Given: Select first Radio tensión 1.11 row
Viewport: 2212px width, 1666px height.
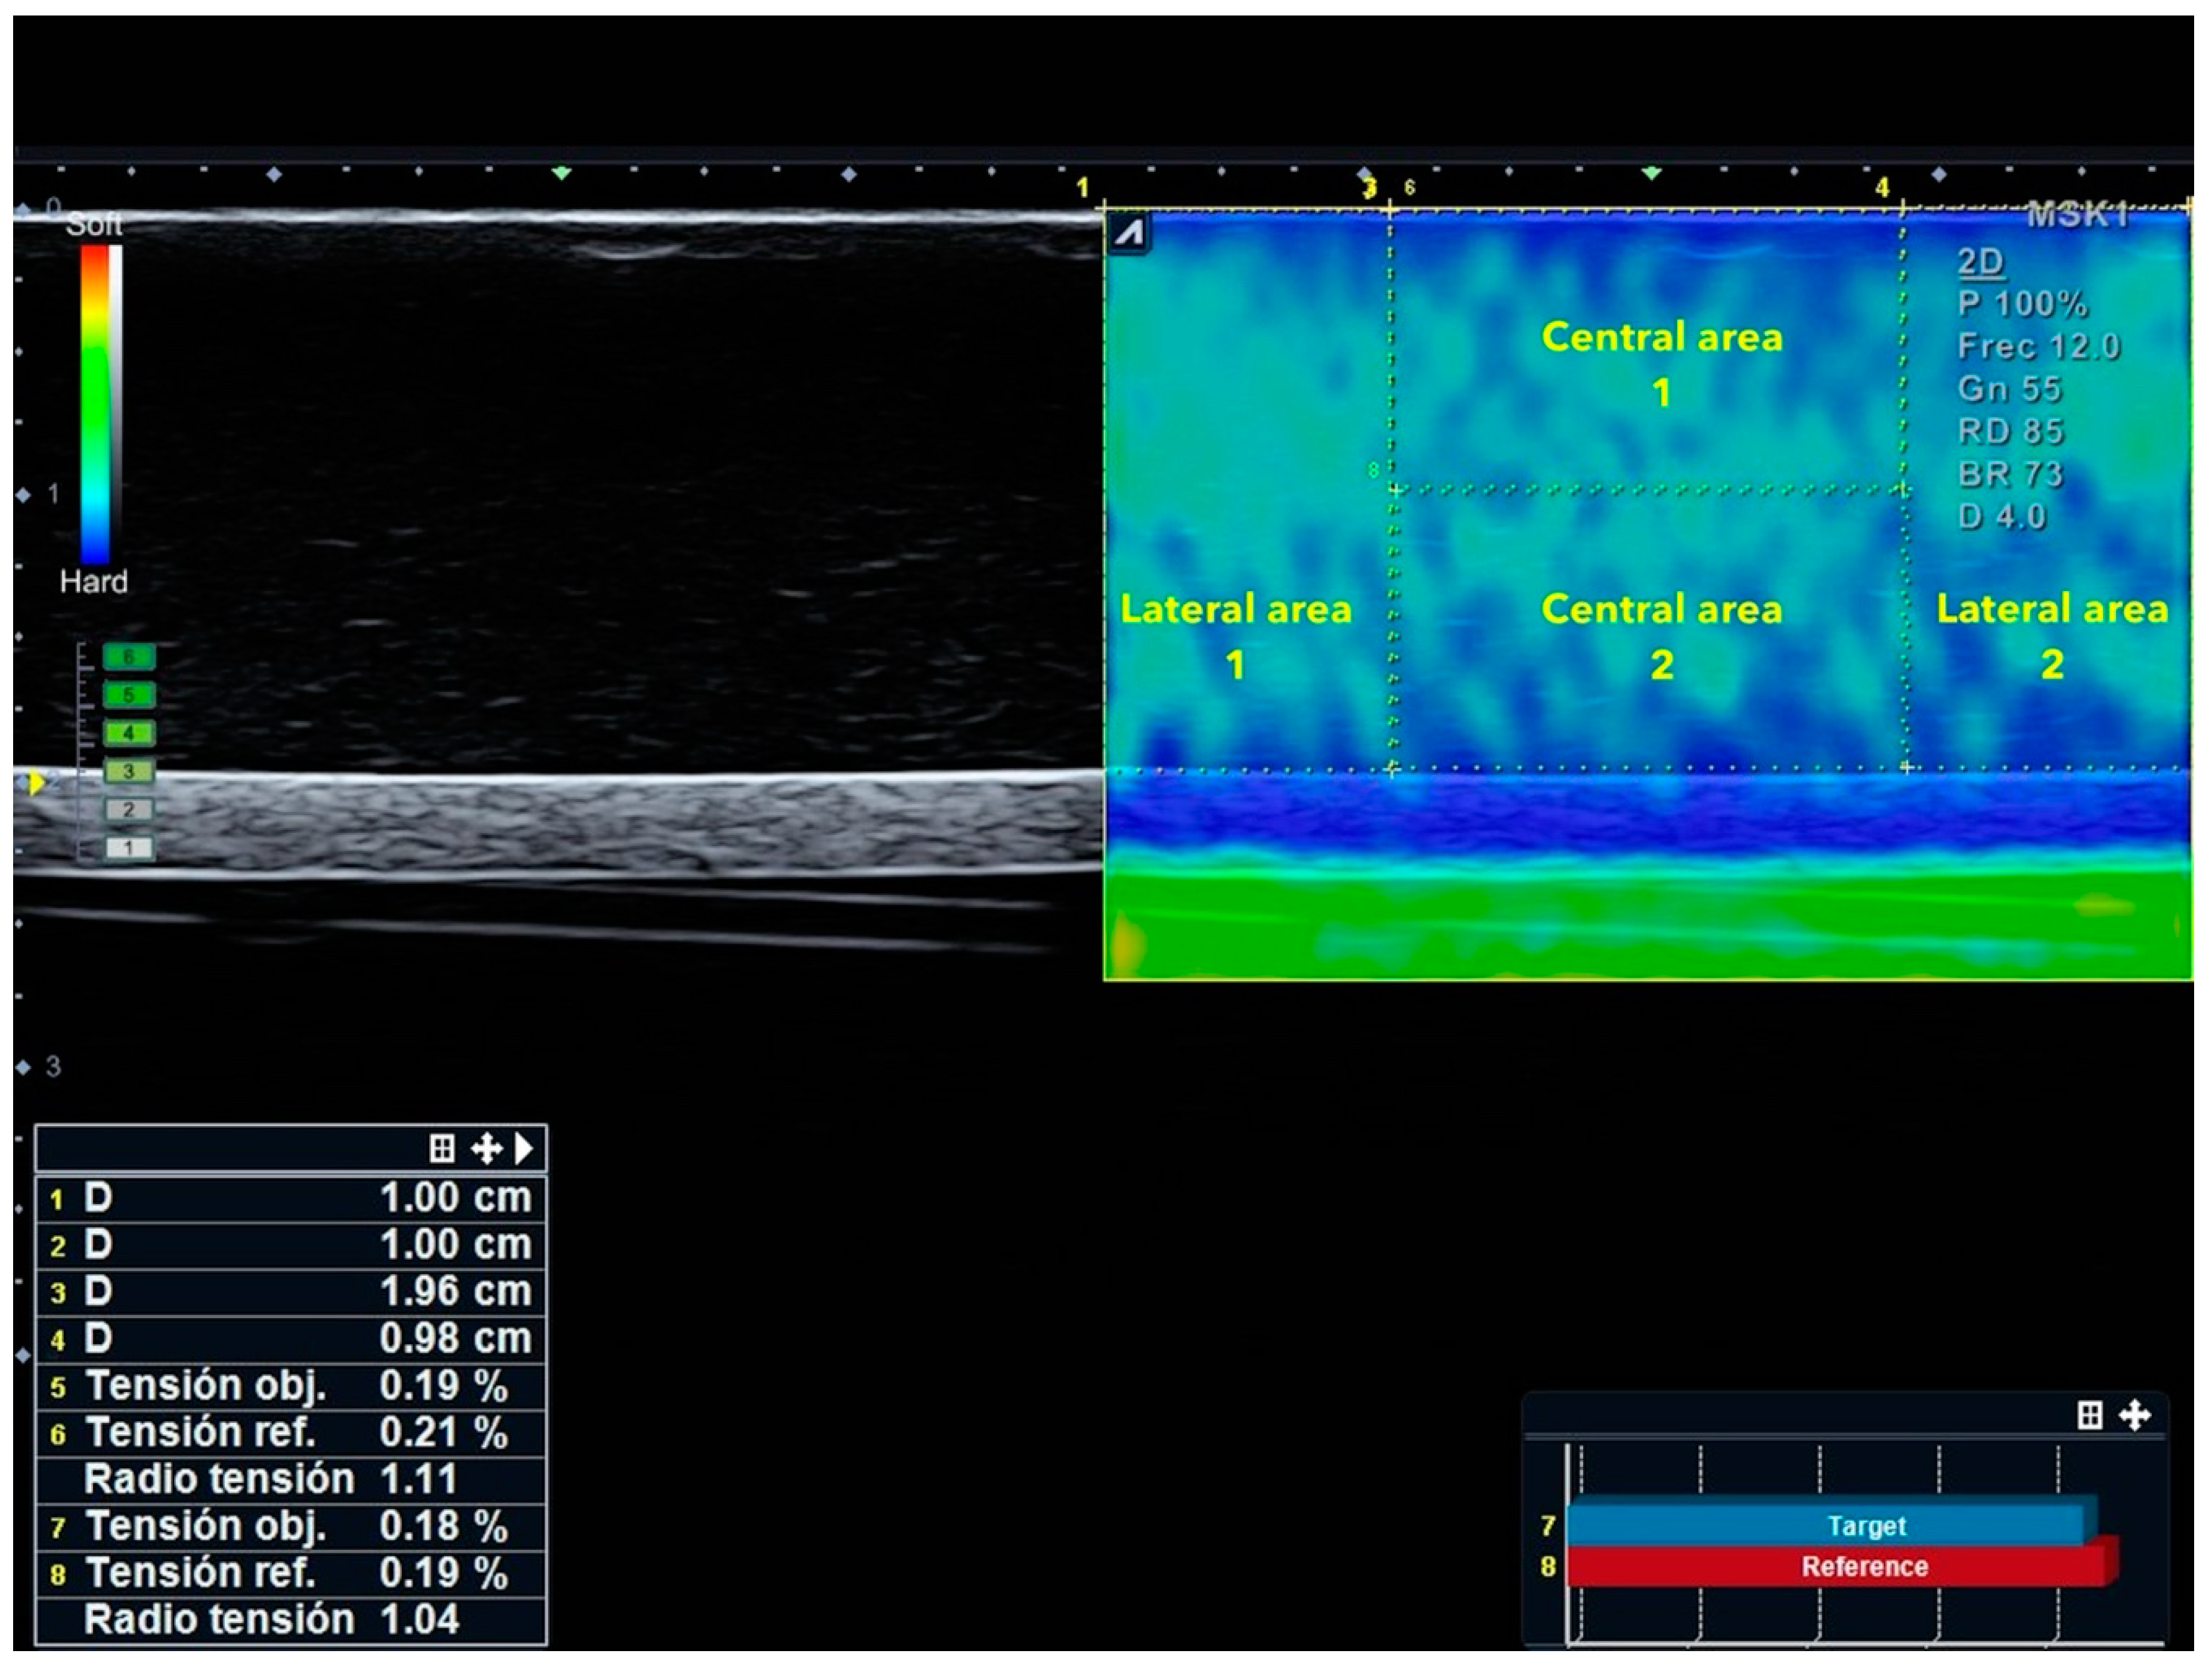Looking at the screenshot, I should [x=291, y=1479].
